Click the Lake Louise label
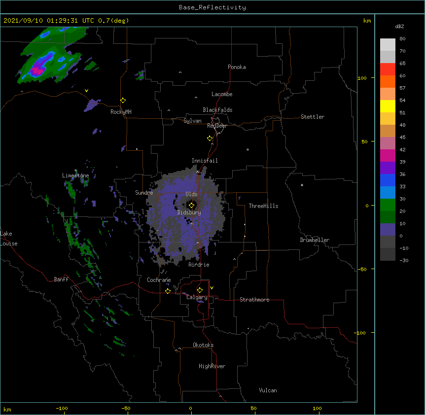This screenshot has height=415, width=425. point(9,239)
